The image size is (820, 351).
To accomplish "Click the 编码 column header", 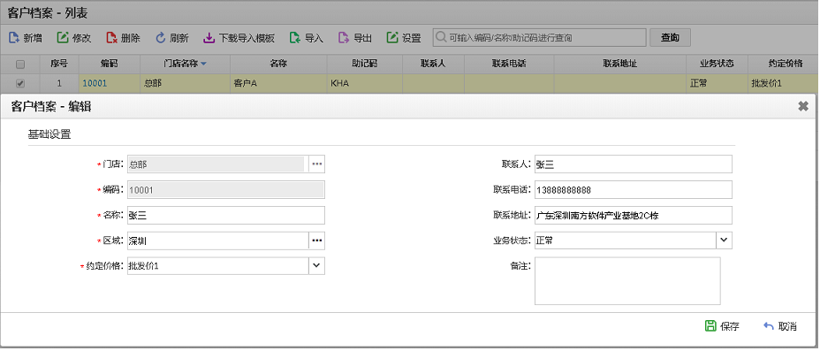I will click(x=110, y=64).
